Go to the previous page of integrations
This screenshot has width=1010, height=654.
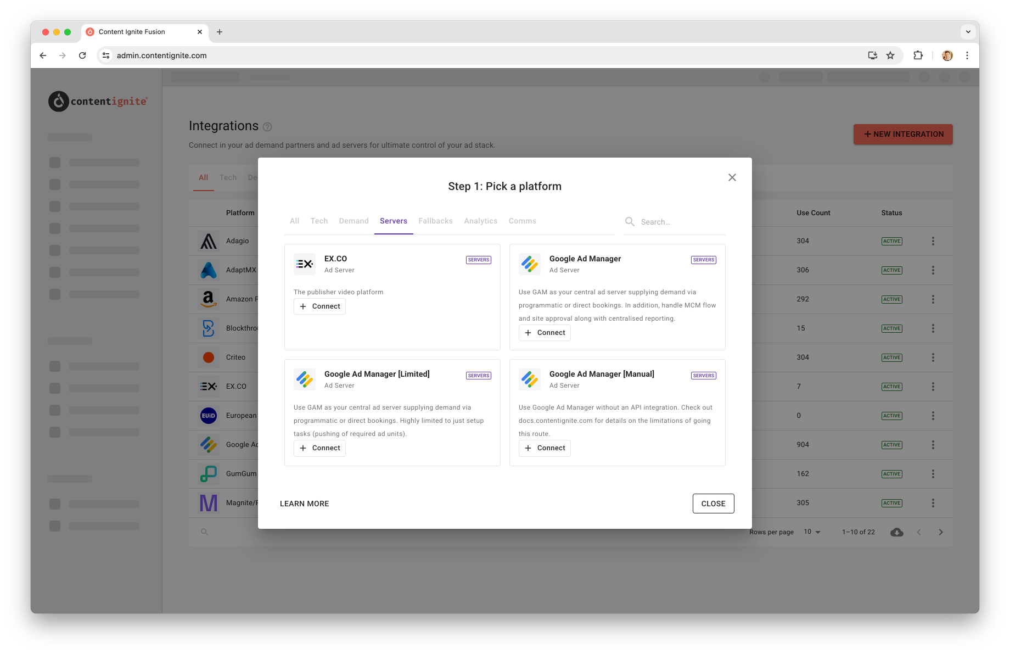[x=919, y=532]
